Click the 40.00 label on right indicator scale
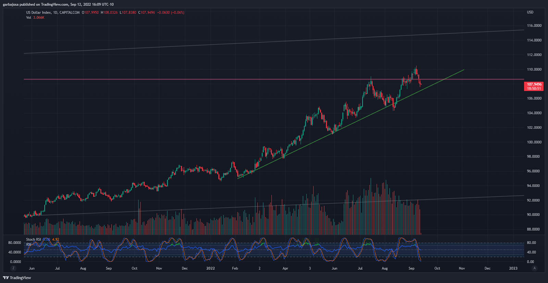This screenshot has width=548, height=283. coord(532,252)
